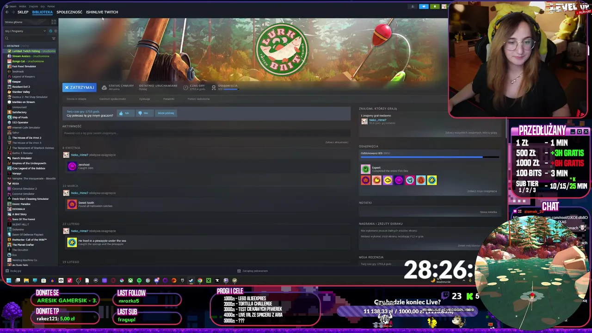The image size is (592, 333).
Task: Click the Expert achievement icon
Action: click(365, 169)
